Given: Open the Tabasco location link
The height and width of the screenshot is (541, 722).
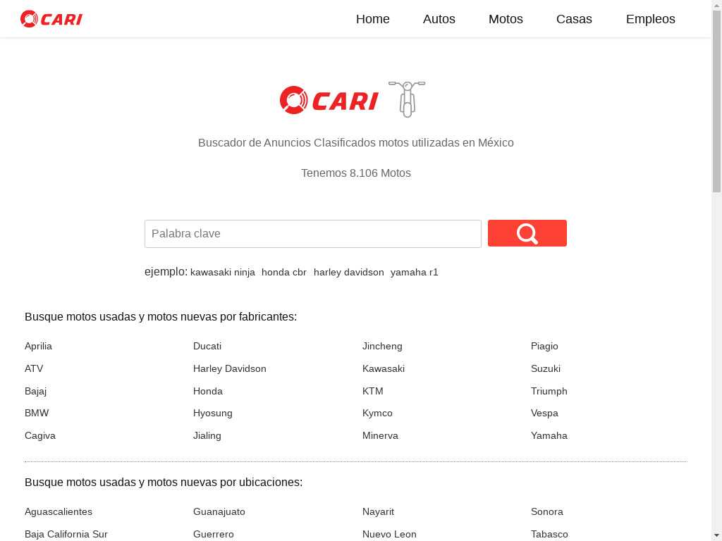Looking at the screenshot, I should pyautogui.click(x=549, y=534).
